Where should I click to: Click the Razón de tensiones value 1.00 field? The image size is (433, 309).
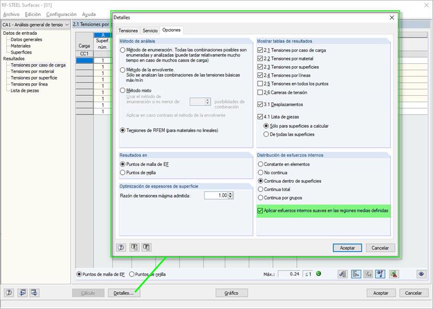(x=216, y=196)
